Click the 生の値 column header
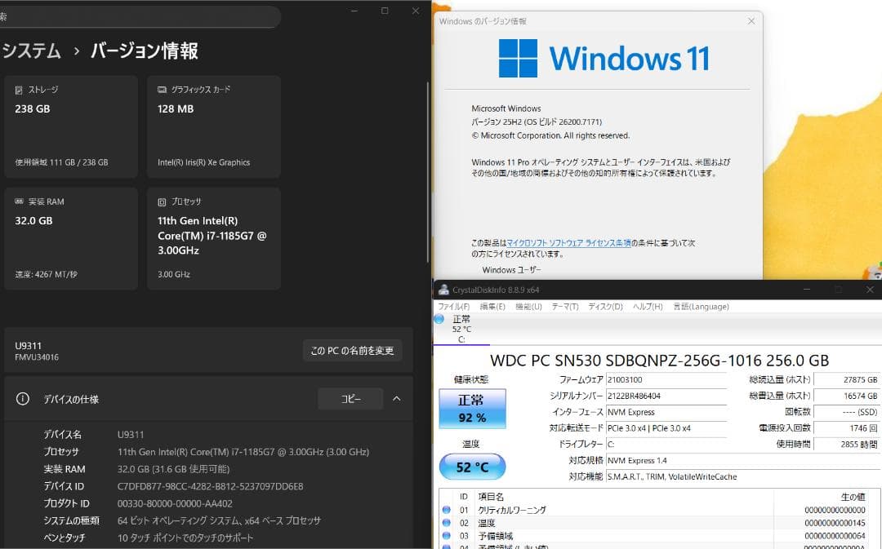The width and height of the screenshot is (882, 549). pos(853,497)
